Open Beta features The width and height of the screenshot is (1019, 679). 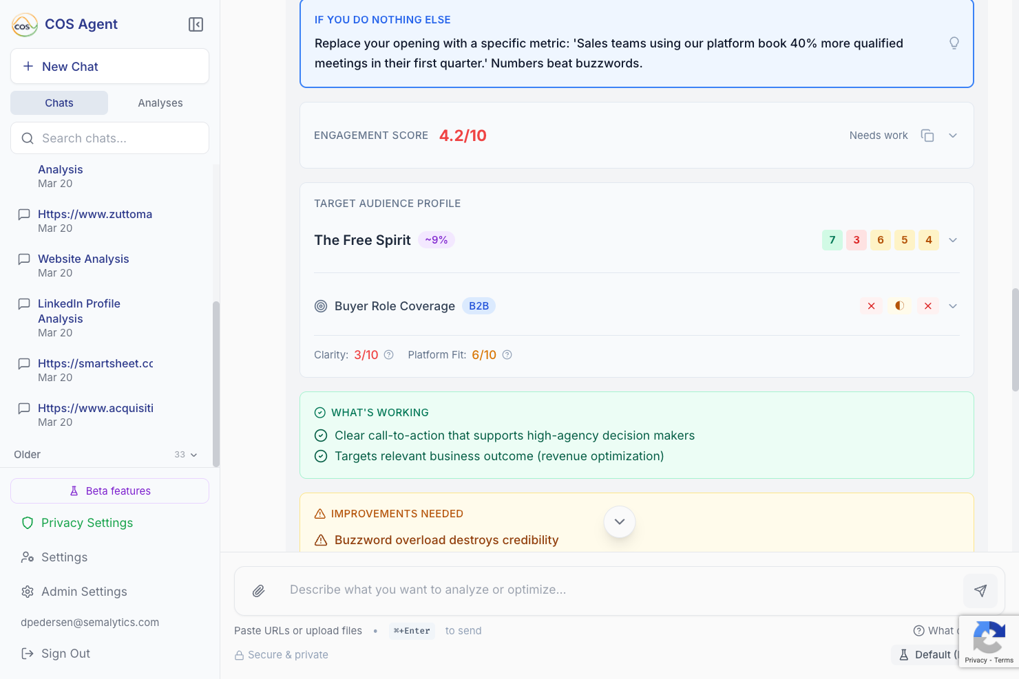tap(109, 491)
